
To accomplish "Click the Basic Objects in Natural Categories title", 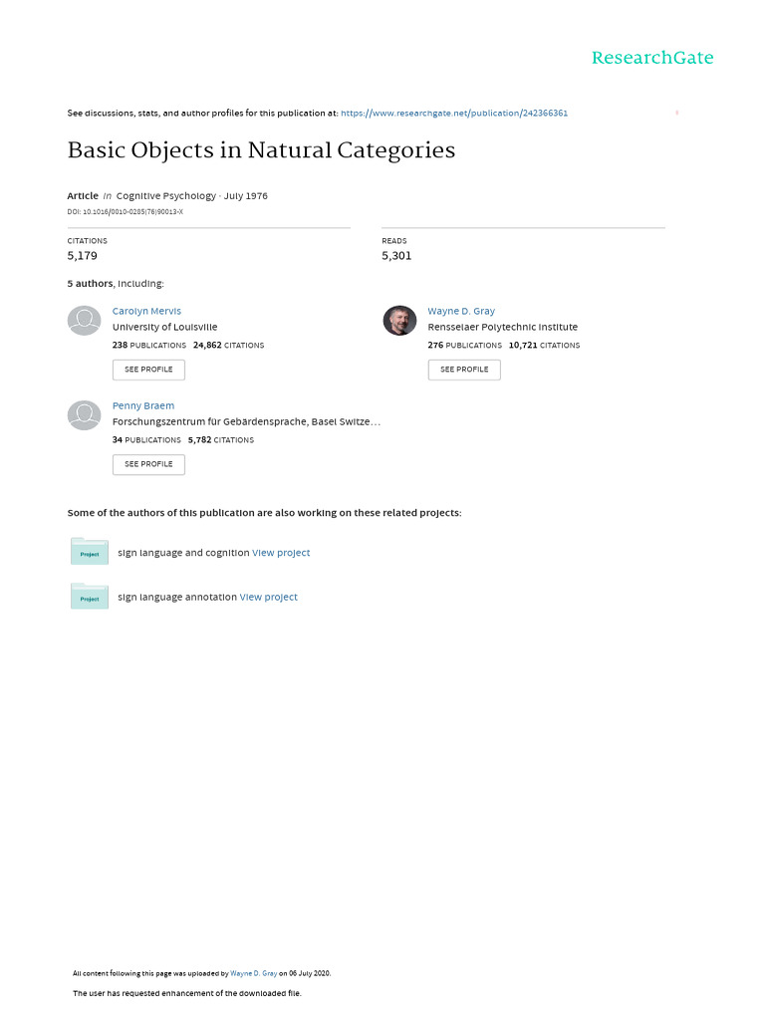I will point(261,150).
